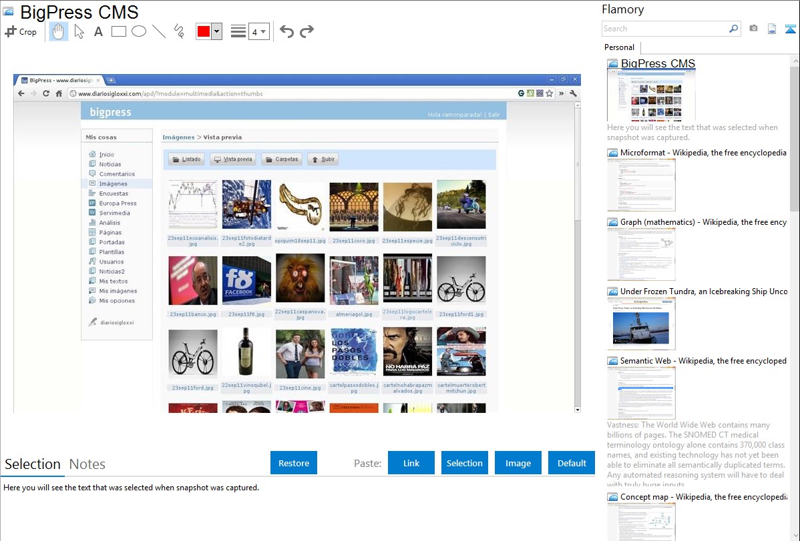Click the paste Link button

[x=411, y=463]
